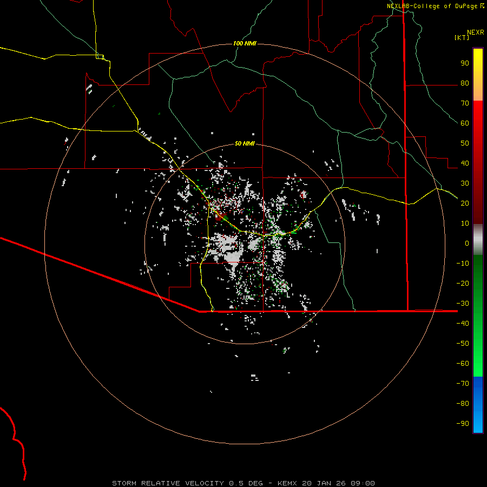The height and width of the screenshot is (487, 487).
Task: Click the 90 value on velocity scale
Action: coord(464,63)
